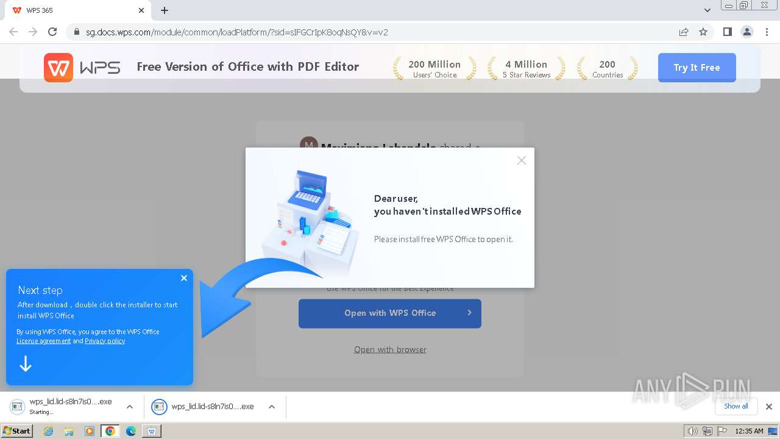
Task: Bookmark this page with the star icon
Action: click(x=703, y=32)
